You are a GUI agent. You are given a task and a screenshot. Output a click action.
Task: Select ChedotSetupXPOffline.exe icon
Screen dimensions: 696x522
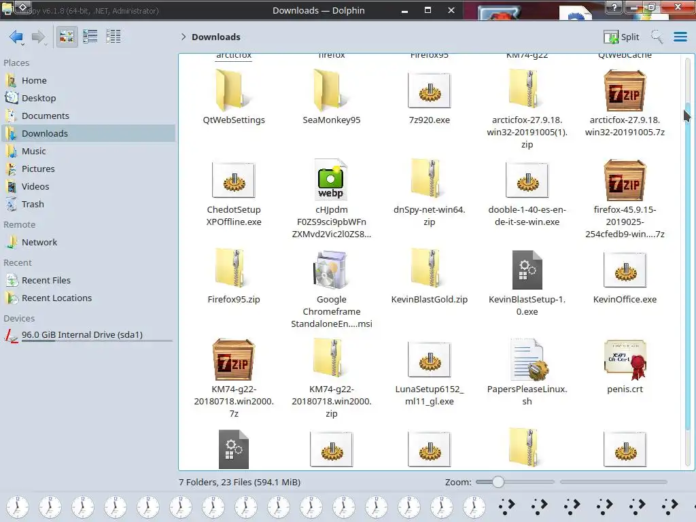pos(234,179)
